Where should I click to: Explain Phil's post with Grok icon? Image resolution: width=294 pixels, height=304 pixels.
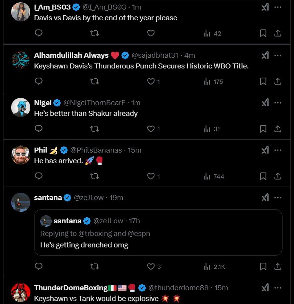coord(265,150)
